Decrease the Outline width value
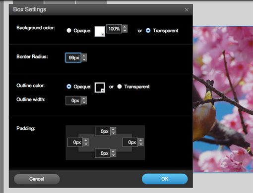The image size is (253, 193). [x=84, y=102]
